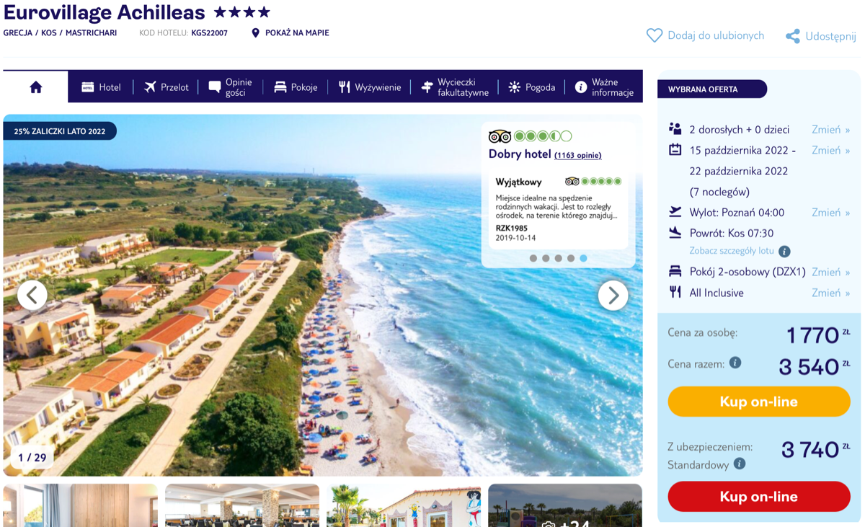Open the Opinie gości tab

tap(230, 87)
